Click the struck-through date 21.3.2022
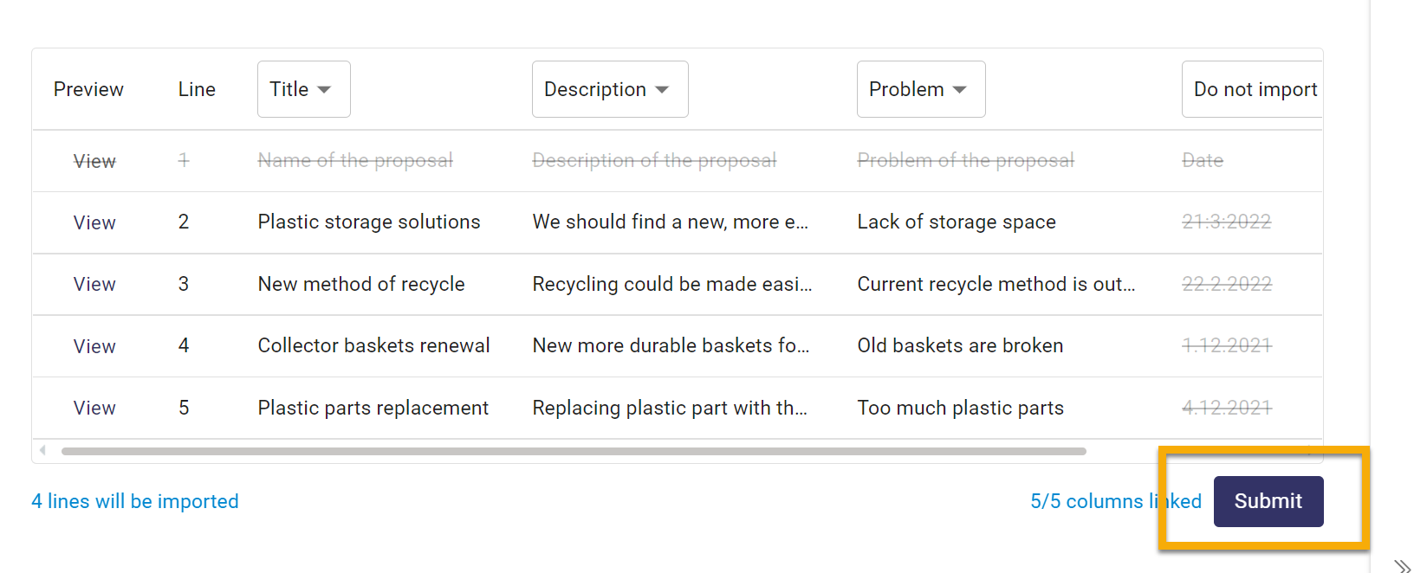The width and height of the screenshot is (1414, 573). tap(1227, 222)
